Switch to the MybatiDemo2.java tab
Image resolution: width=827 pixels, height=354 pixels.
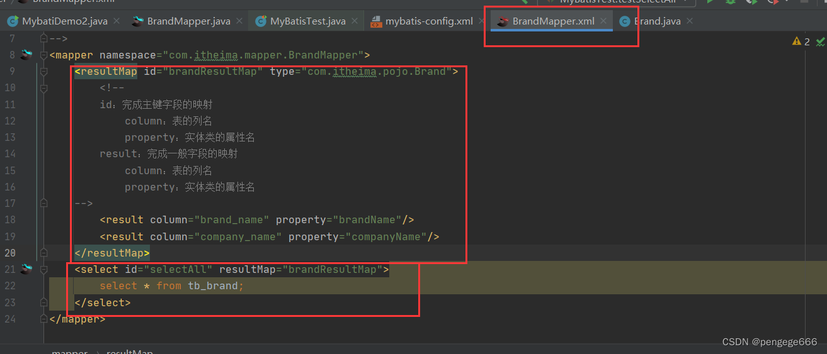pyautogui.click(x=64, y=21)
